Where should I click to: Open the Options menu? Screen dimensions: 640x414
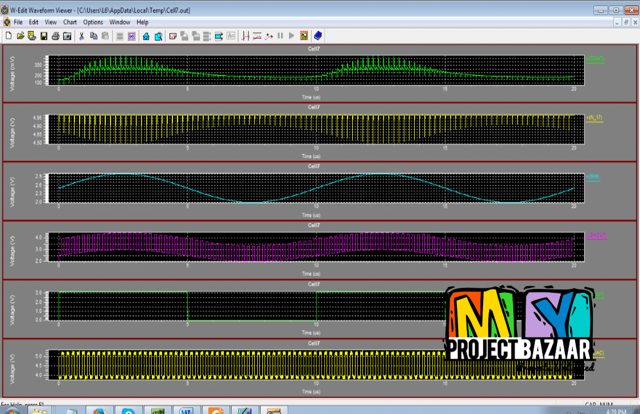click(x=93, y=22)
